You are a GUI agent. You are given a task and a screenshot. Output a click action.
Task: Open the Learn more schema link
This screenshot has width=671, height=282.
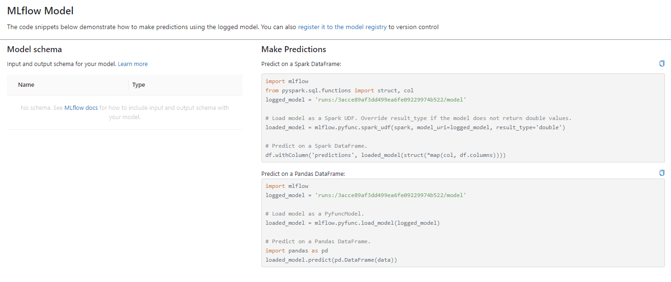click(x=133, y=64)
